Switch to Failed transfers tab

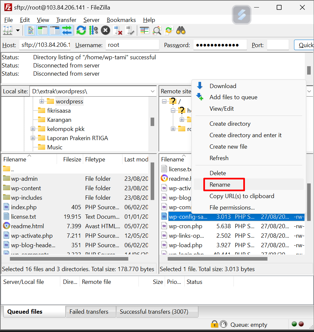91,312
